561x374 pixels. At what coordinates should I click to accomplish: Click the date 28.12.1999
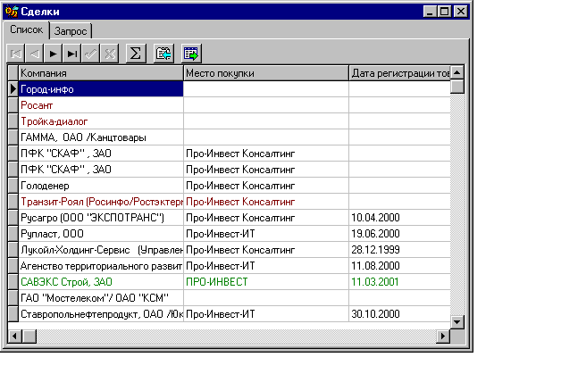point(399,250)
